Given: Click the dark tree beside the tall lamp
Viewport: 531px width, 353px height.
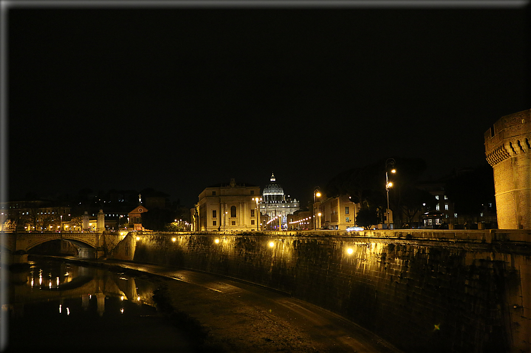Looking at the screenshot, I should (367, 217).
